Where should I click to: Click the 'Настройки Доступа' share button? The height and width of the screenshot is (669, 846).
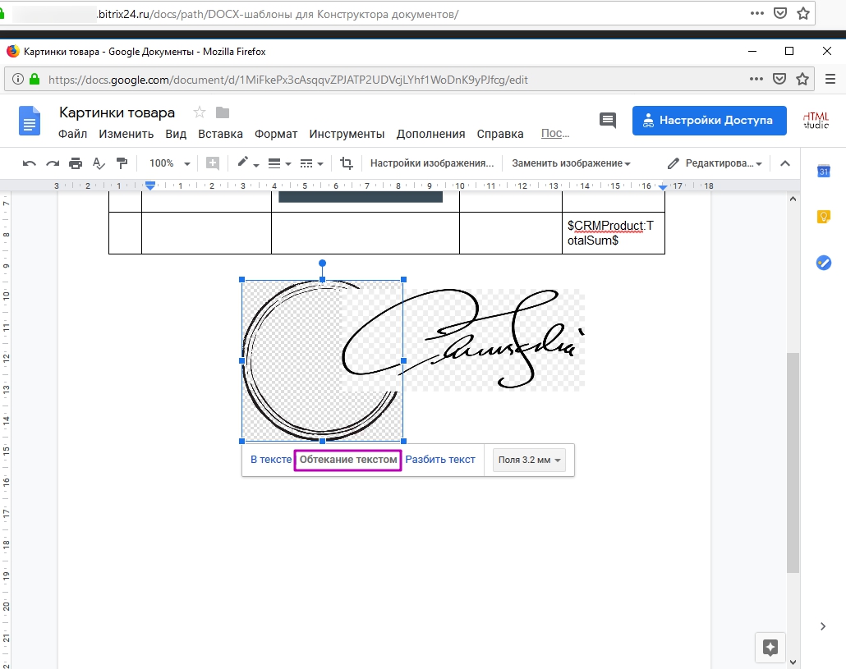click(709, 120)
